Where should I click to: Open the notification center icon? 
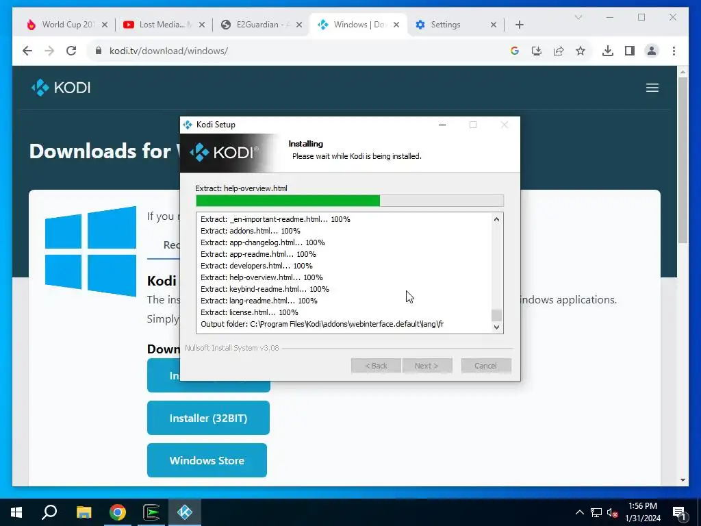[679, 512]
